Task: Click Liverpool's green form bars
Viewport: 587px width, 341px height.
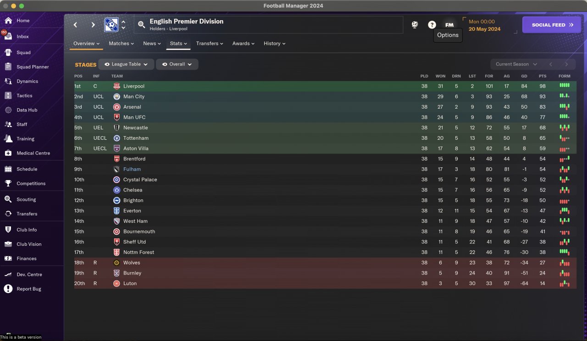Action: pyautogui.click(x=565, y=86)
